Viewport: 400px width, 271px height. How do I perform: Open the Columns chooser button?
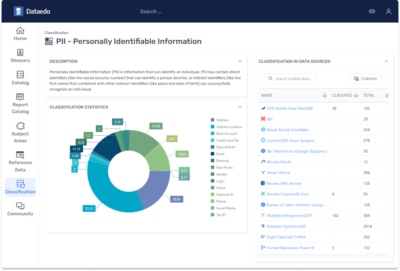365,79
